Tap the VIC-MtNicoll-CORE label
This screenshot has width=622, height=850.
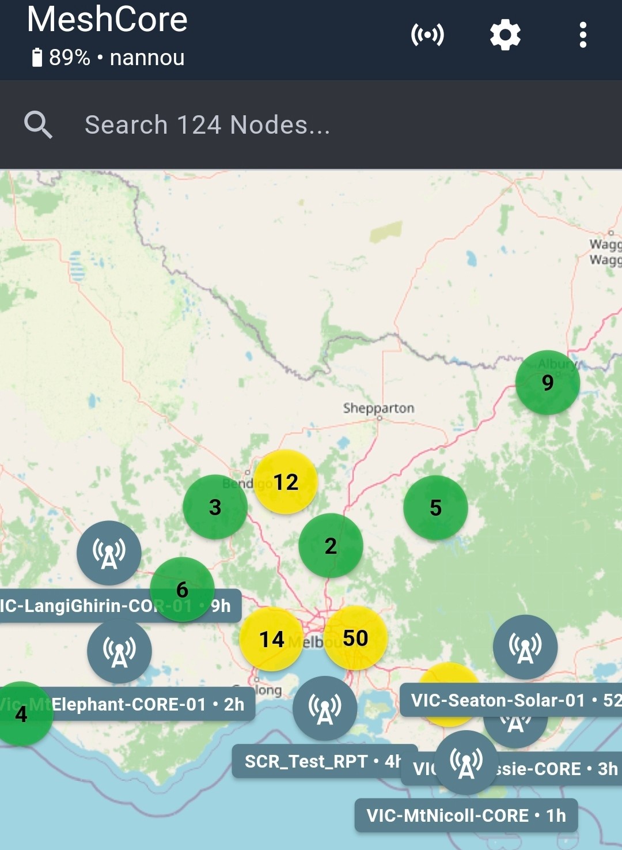(466, 815)
